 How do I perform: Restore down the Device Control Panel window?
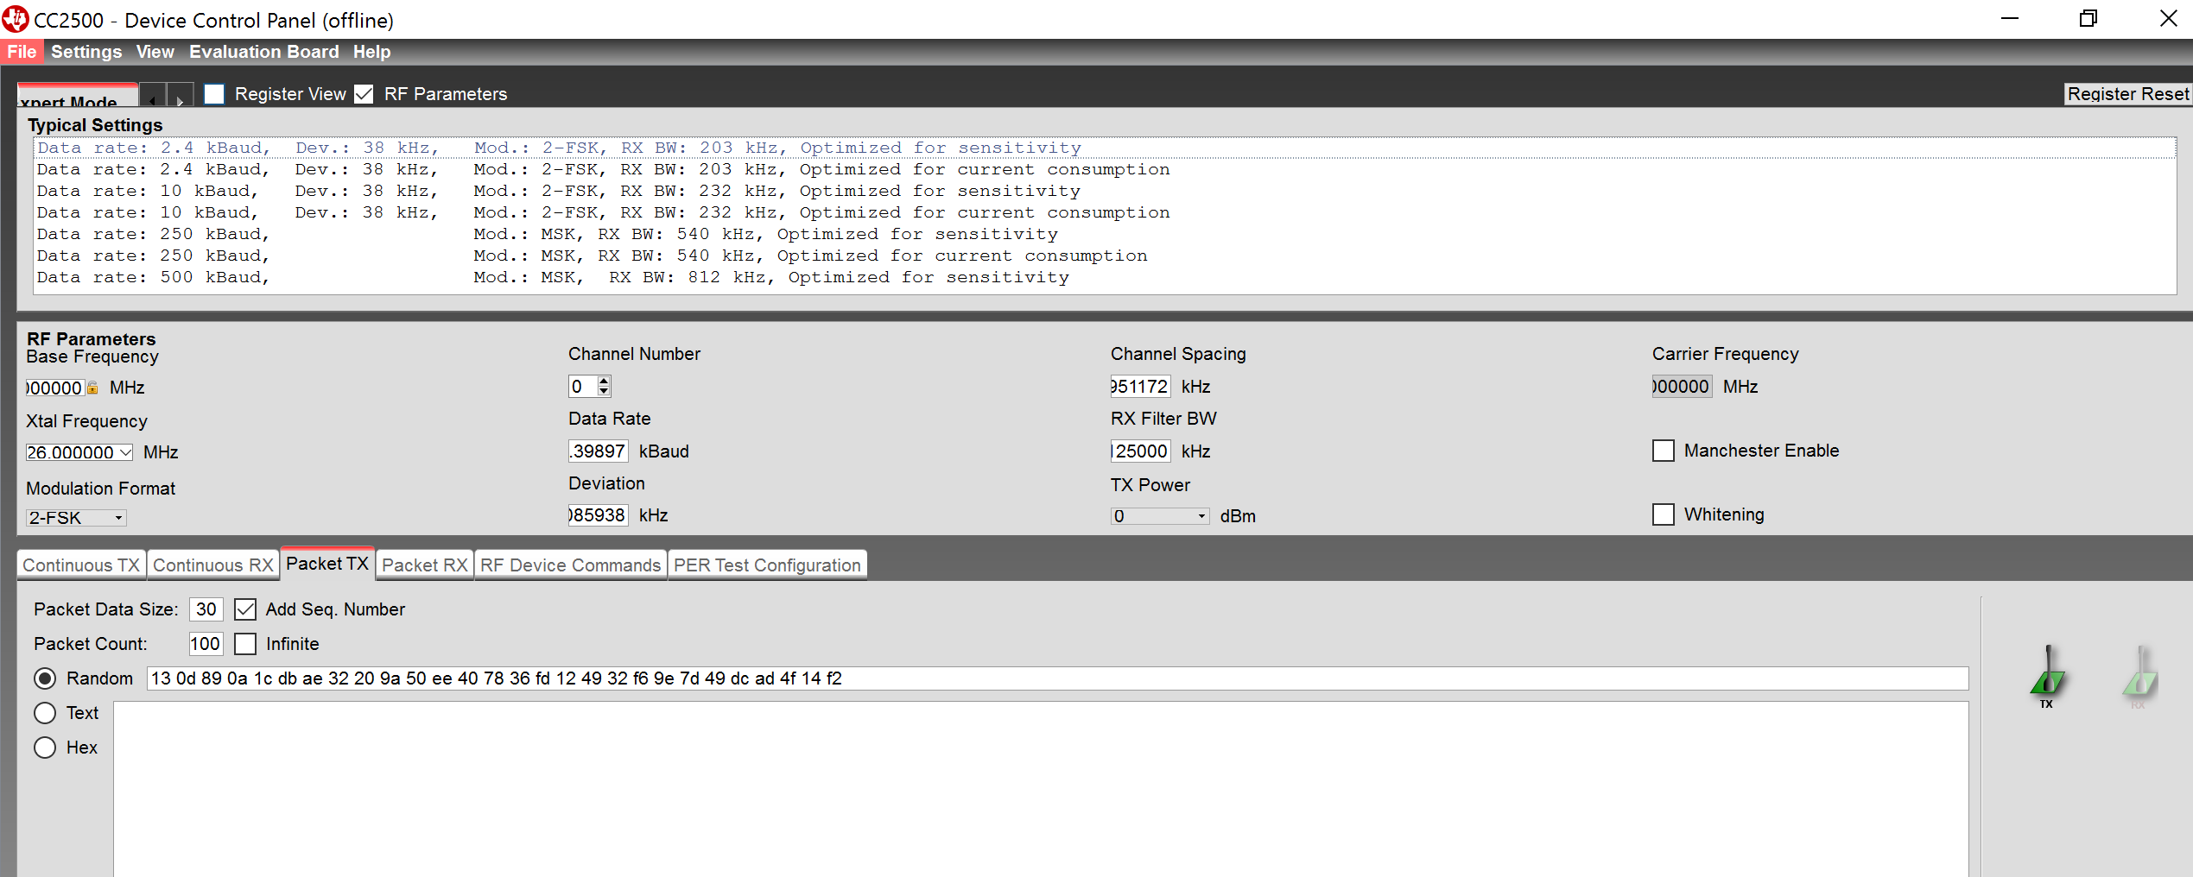(x=2088, y=19)
